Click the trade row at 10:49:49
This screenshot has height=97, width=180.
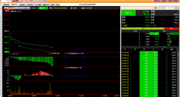click(149, 52)
